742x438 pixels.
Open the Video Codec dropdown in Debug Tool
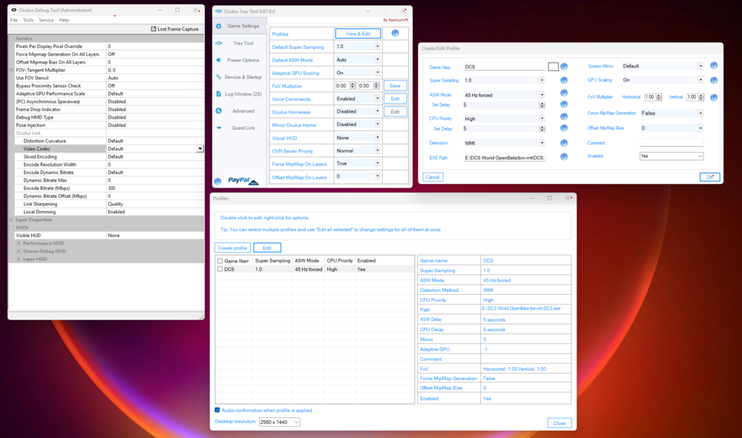pyautogui.click(x=200, y=149)
